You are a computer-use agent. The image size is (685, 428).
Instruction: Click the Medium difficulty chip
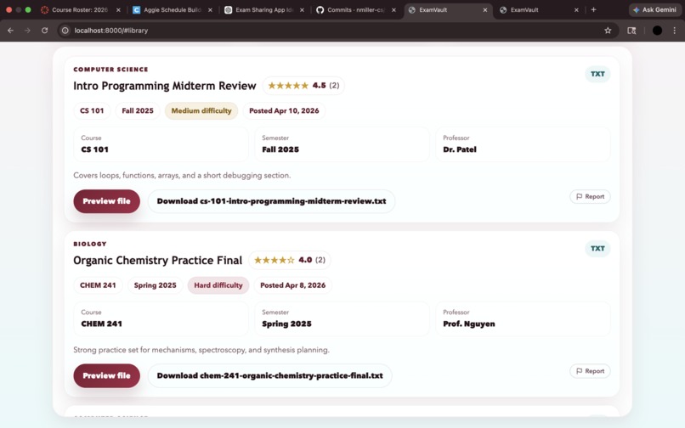pos(201,111)
